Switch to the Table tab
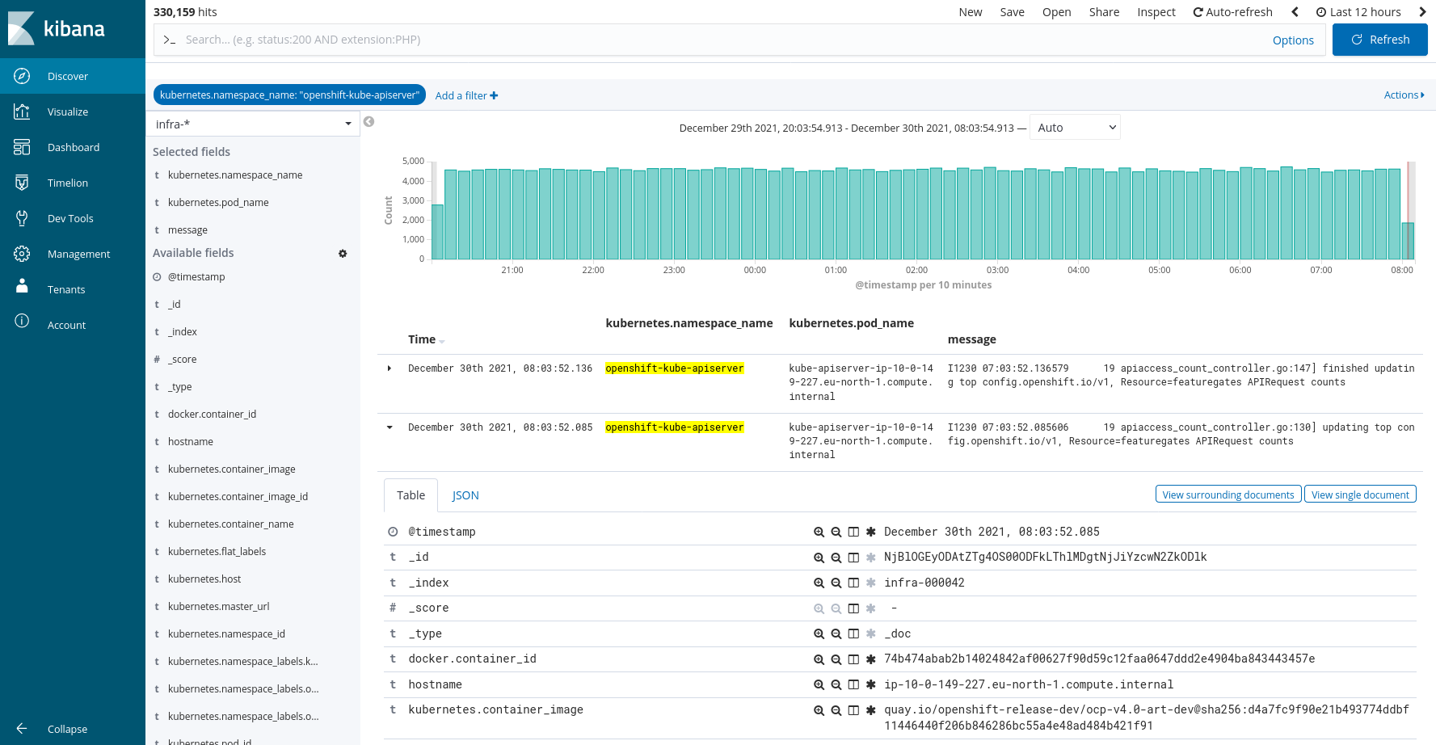This screenshot has width=1436, height=745. (x=411, y=495)
